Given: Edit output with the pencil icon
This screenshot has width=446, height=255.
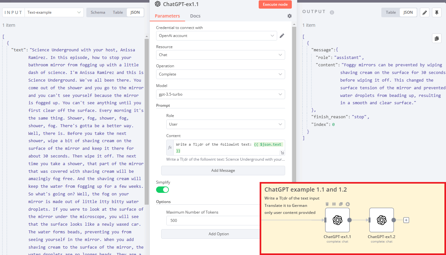Looking at the screenshot, I should (424, 12).
